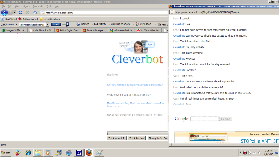Go back with the Firefox Back arrow
Screen dimensions: 279x157
pos(4,13)
